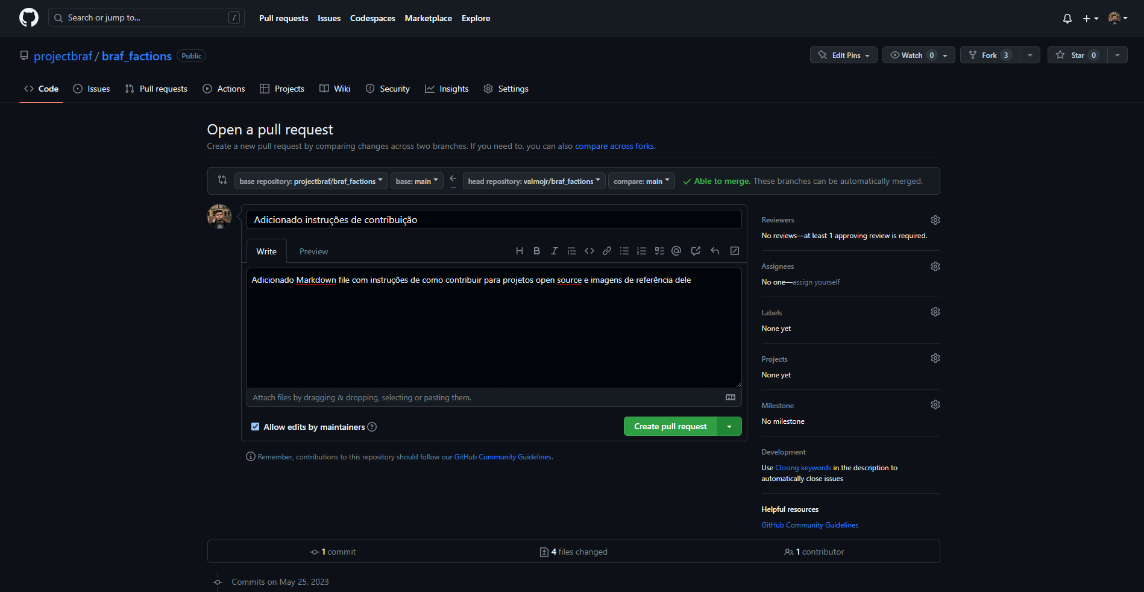1144x592 pixels.
Task: Open the Watch notifications dropdown
Action: point(919,55)
